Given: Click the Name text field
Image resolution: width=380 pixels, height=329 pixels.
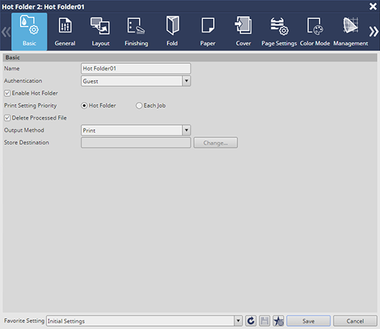Looking at the screenshot, I should tap(136, 68).
